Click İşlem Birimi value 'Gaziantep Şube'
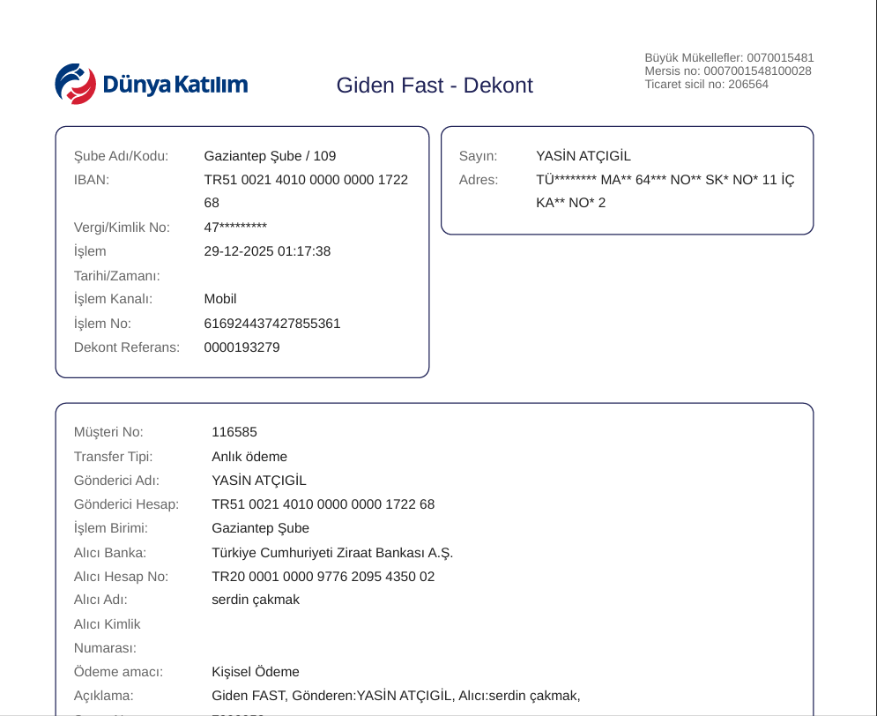The width and height of the screenshot is (877, 716). tap(260, 528)
